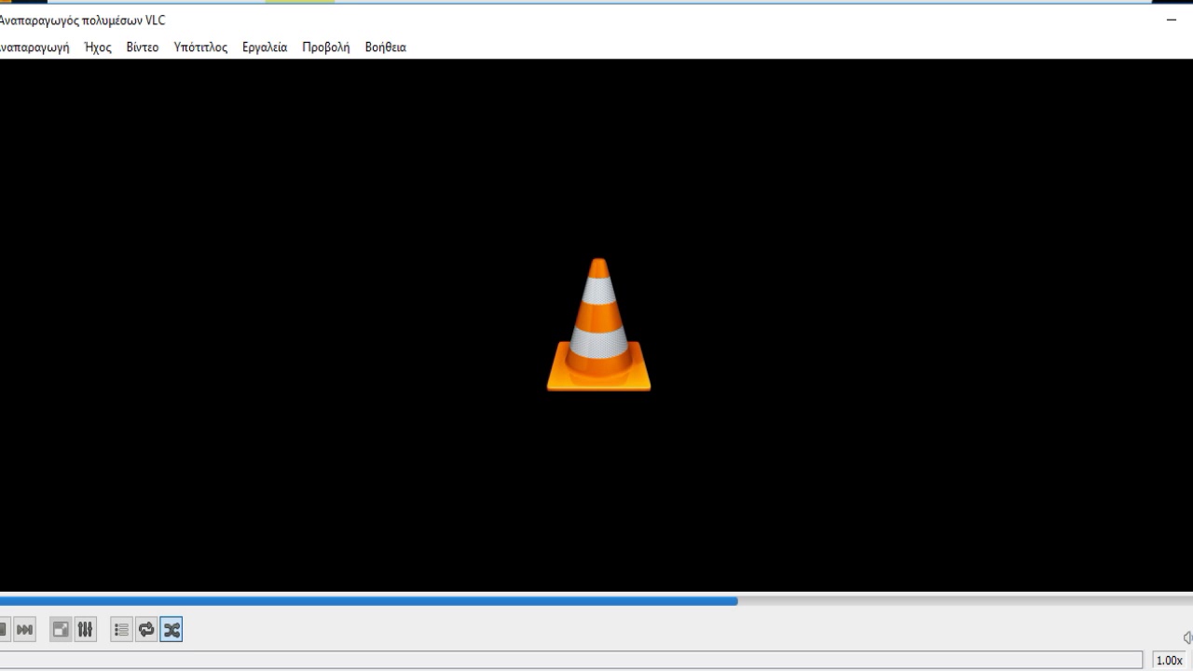Minimize the VLC window
This screenshot has width=1193, height=671.
[x=1171, y=20]
